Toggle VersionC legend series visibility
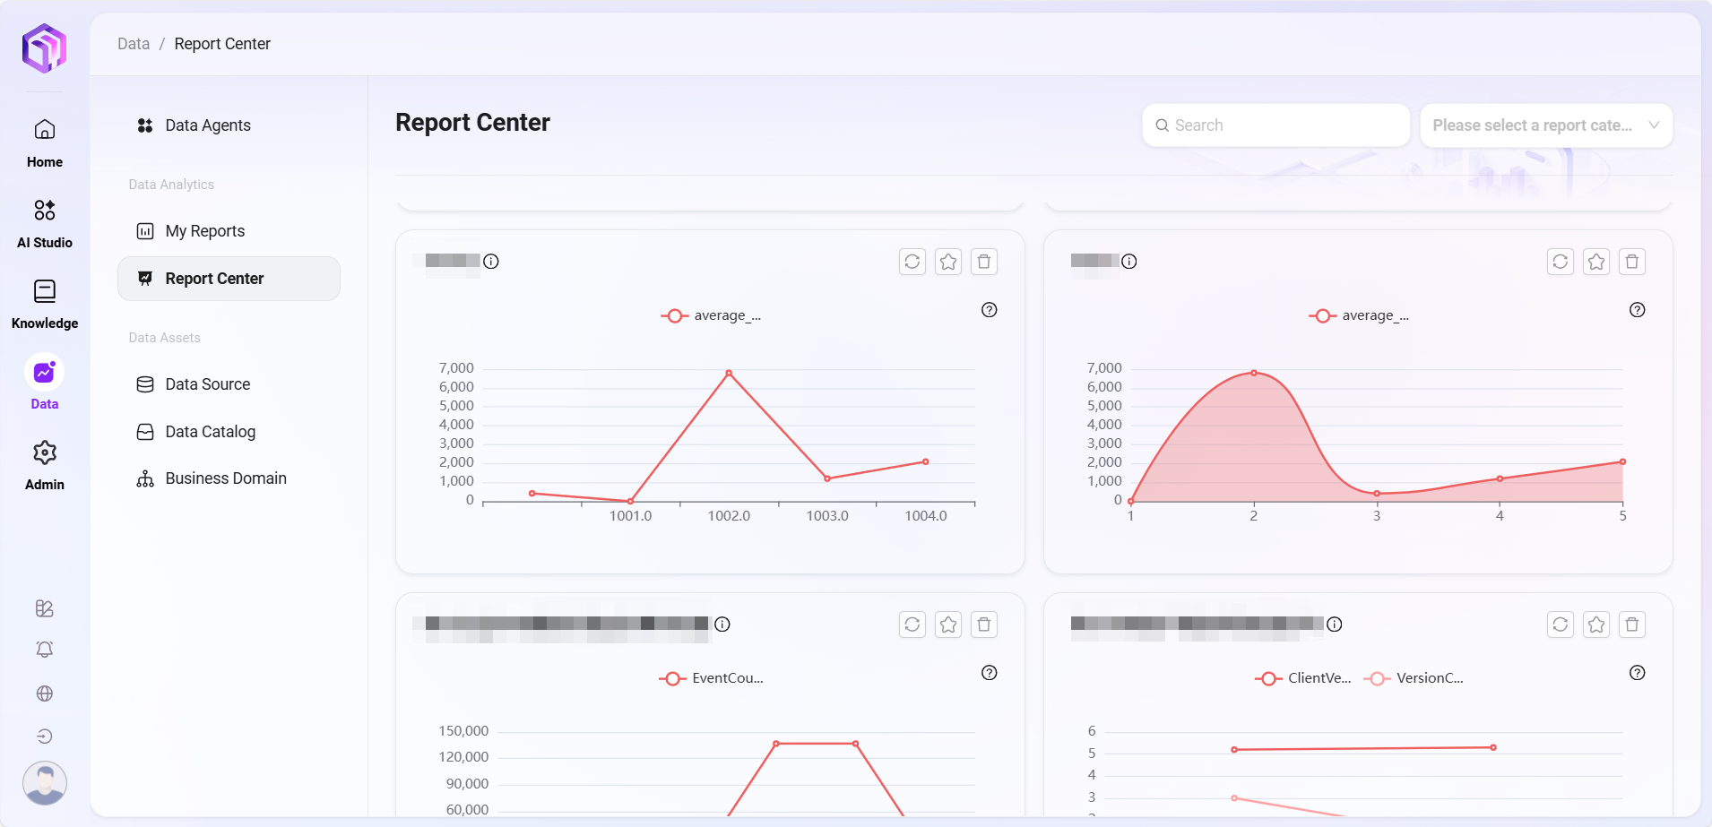Screen dimensions: 1712x827 tap(1414, 678)
